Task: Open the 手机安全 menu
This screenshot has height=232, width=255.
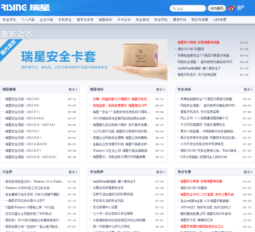Action: pyautogui.click(x=65, y=20)
